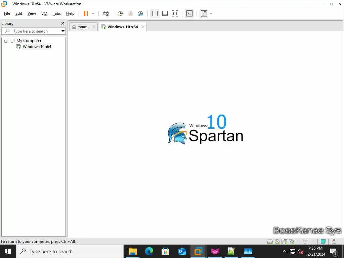344x258 pixels.
Task: Click the VMware logo in the title bar
Action: 4,4
